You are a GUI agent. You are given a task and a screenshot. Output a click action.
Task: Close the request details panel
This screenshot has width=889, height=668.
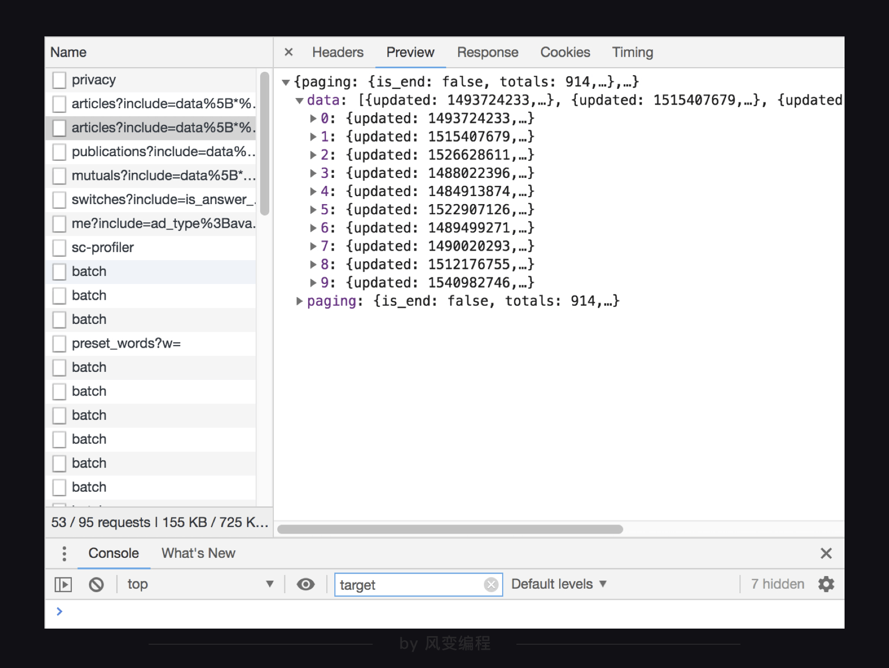(288, 52)
